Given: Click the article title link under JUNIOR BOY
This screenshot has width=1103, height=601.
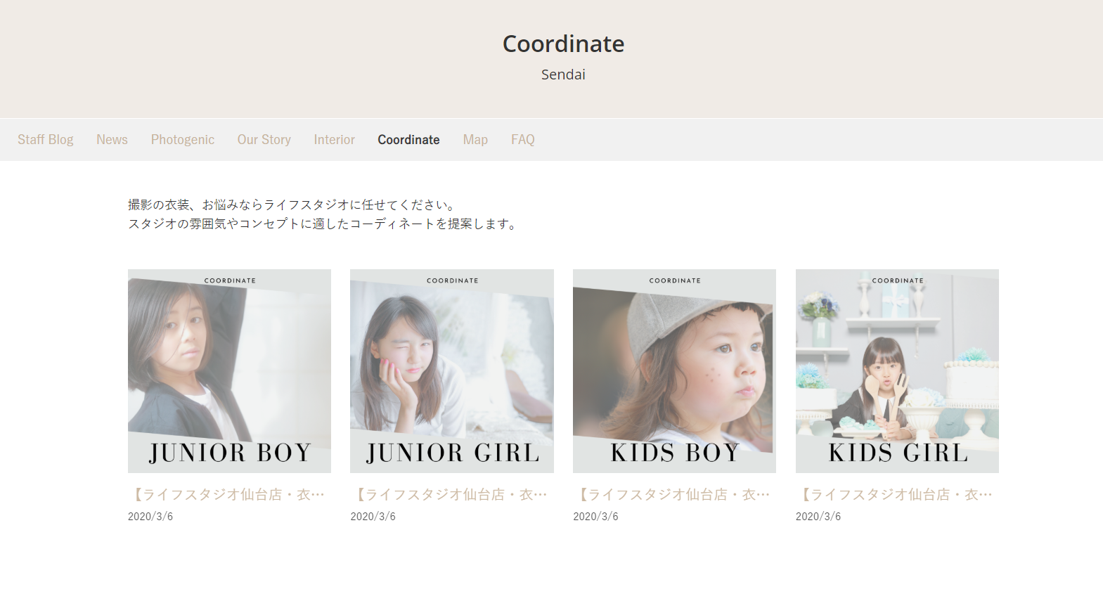Looking at the screenshot, I should point(228,495).
